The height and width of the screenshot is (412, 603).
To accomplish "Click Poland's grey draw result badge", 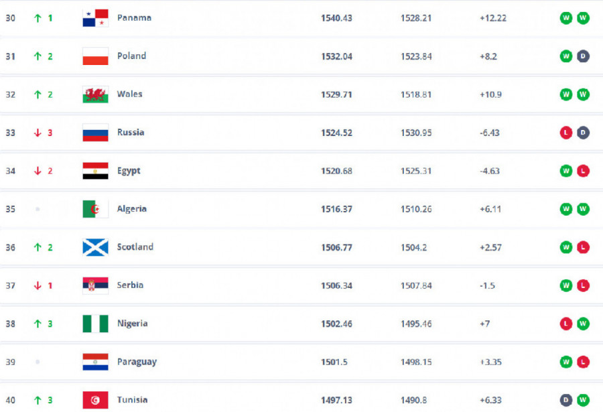I will (583, 56).
